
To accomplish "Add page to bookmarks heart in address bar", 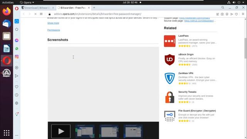I will [236, 14].
